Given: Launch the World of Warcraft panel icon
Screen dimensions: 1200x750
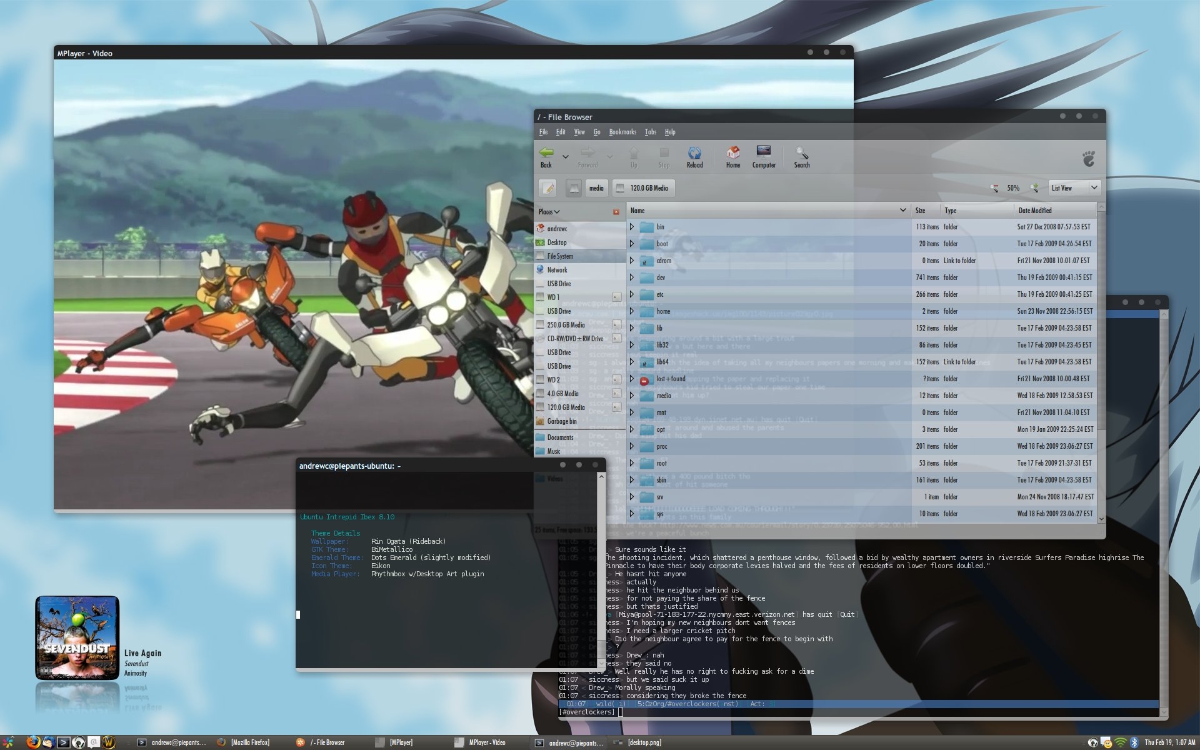Looking at the screenshot, I should coord(109,742).
